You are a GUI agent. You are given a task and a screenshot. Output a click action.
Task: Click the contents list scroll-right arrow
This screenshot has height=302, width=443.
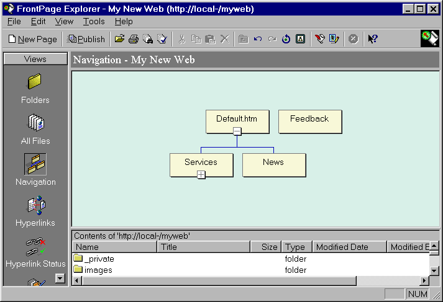click(x=424, y=281)
